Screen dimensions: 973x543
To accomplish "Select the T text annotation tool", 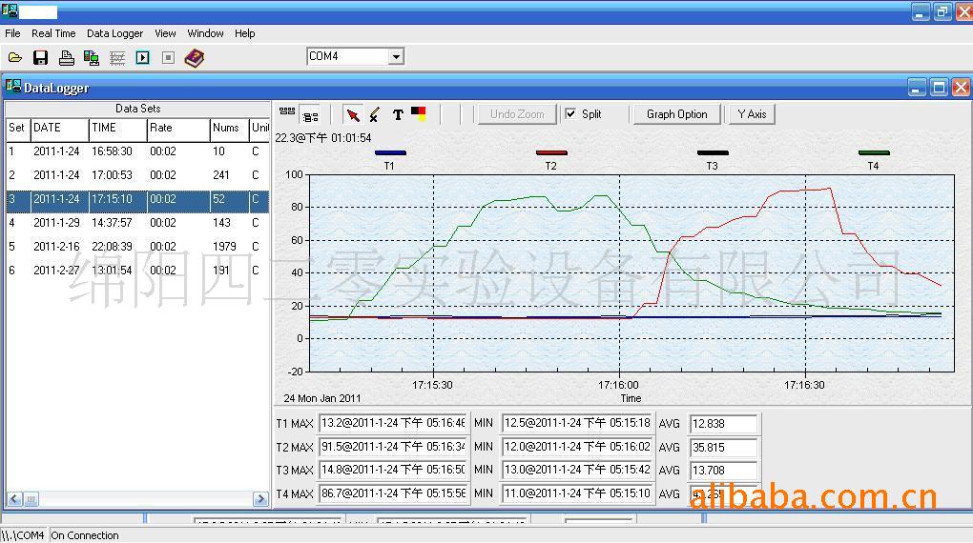I will 398,114.
